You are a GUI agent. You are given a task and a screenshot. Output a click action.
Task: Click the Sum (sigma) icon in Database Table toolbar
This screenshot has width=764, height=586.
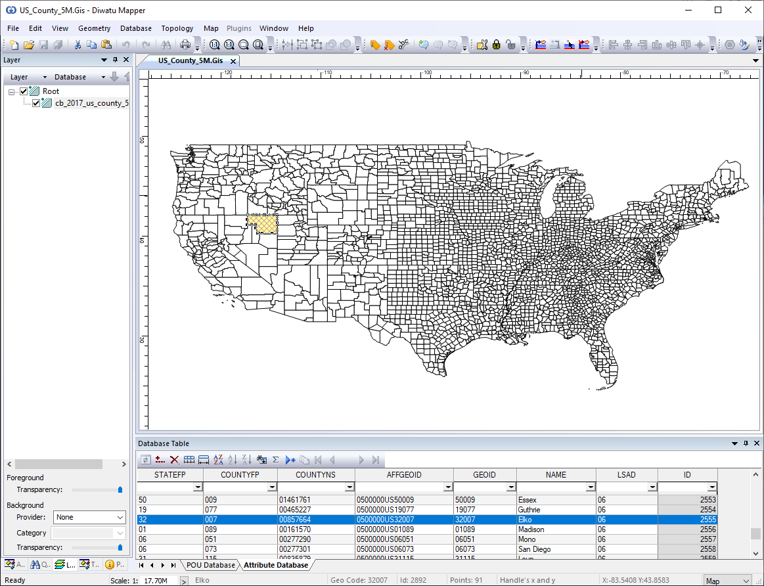pos(275,460)
